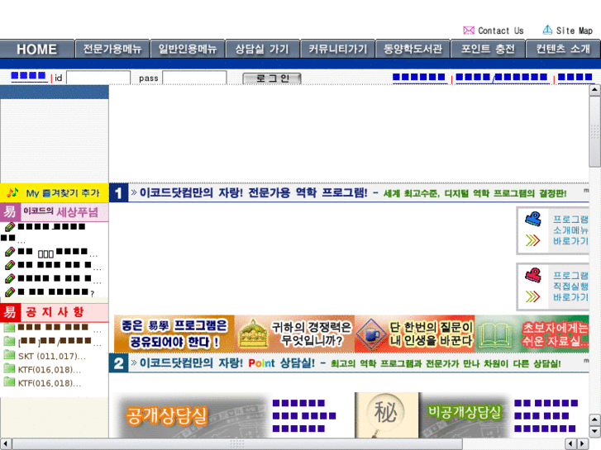
Task: Click the red stamp icon beside 프로그램 직접실행
Action: [532, 275]
